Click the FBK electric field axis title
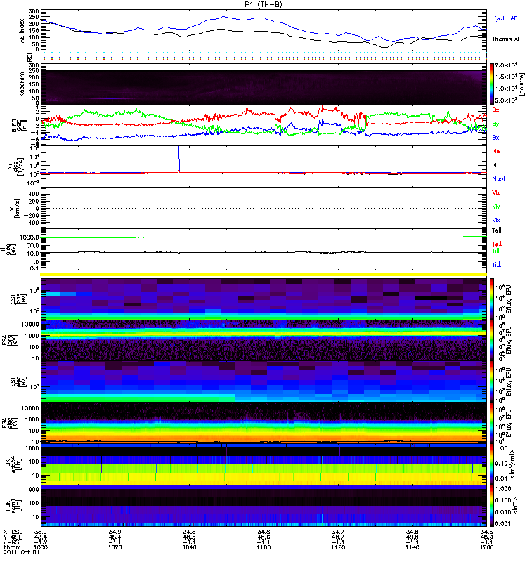This screenshot has width=527, height=562. [x=13, y=463]
